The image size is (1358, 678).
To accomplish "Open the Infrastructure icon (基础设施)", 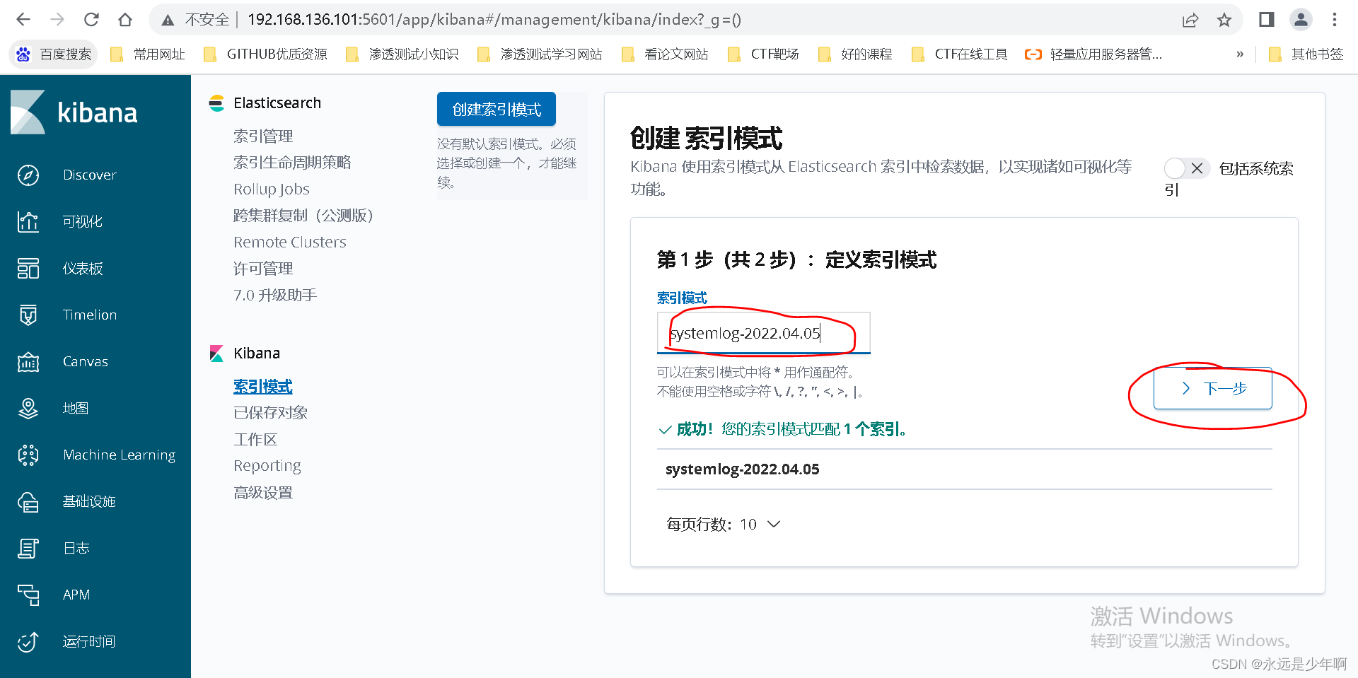I will pos(28,501).
